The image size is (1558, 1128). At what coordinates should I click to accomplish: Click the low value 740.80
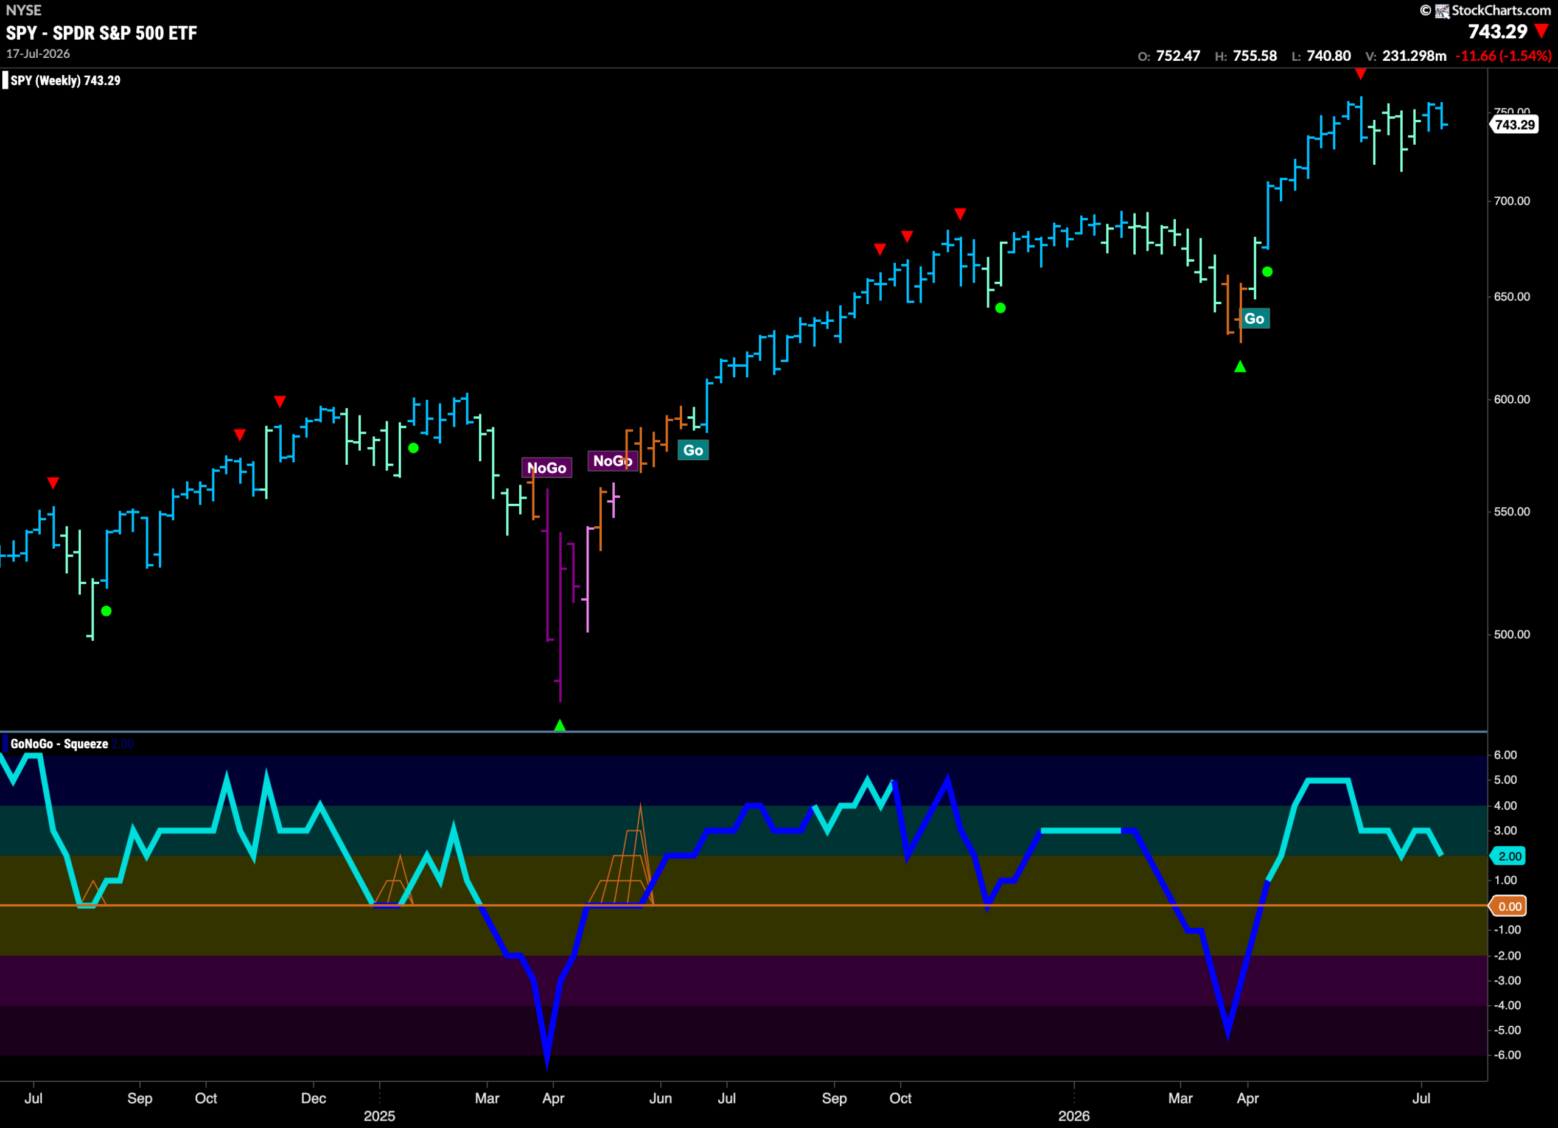pyautogui.click(x=1329, y=55)
